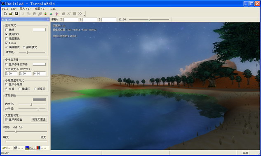
Task: Select the 游戏模式 radio button
Action: tap(24, 47)
